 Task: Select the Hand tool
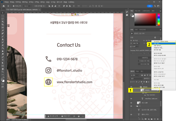[x=3, y=69]
